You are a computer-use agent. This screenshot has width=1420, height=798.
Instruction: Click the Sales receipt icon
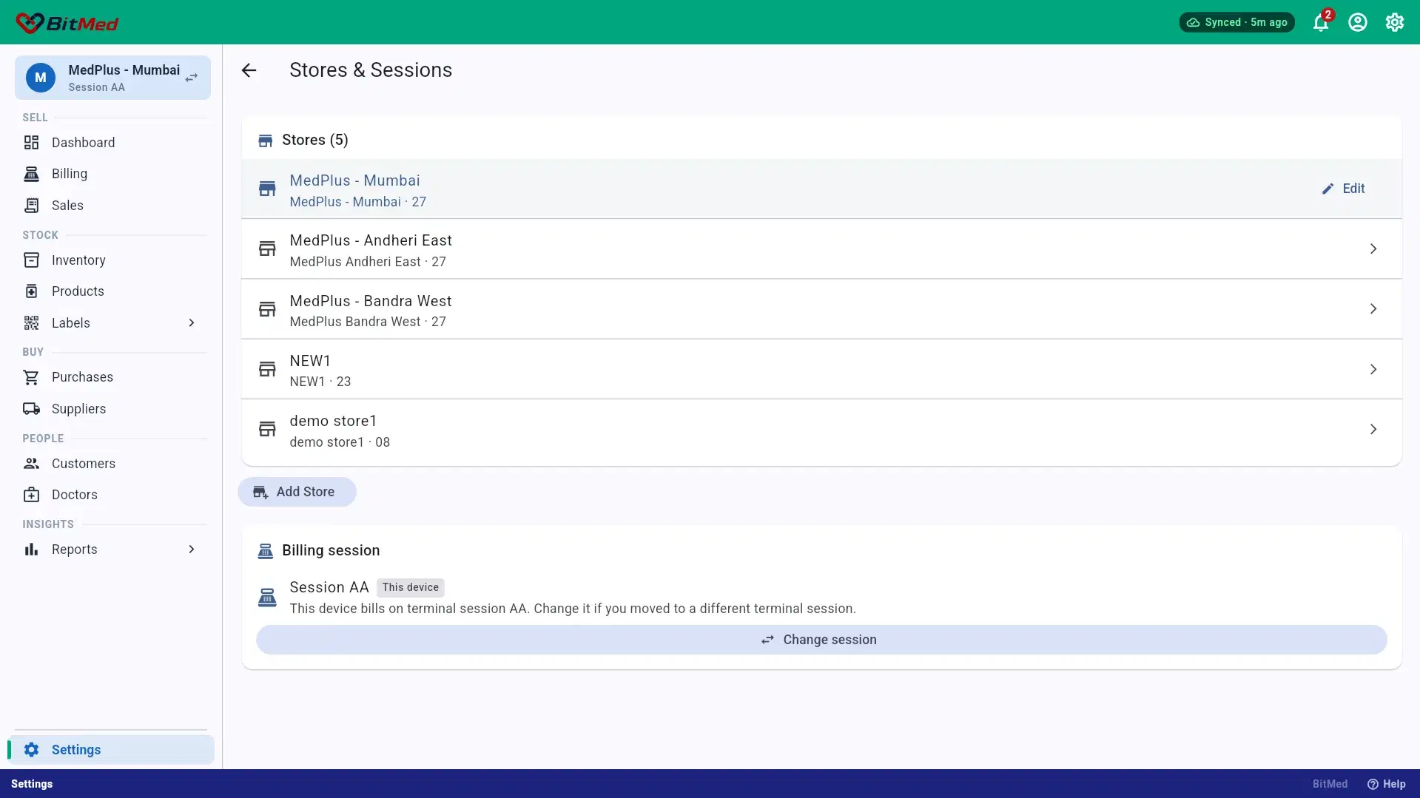[x=31, y=206]
